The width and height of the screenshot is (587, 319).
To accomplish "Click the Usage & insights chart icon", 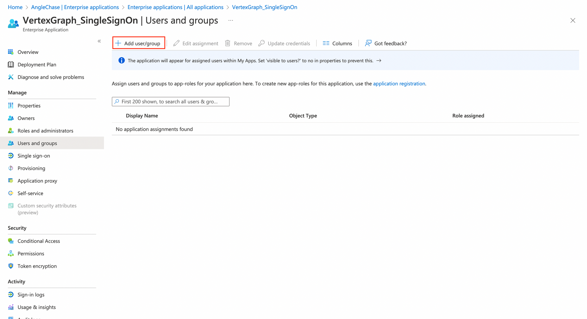I will [11, 307].
